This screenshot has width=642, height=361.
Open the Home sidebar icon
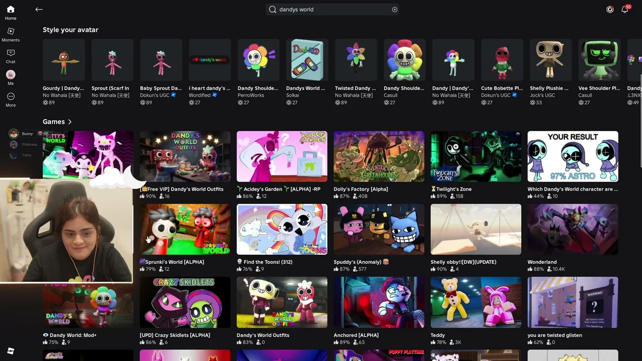(11, 10)
